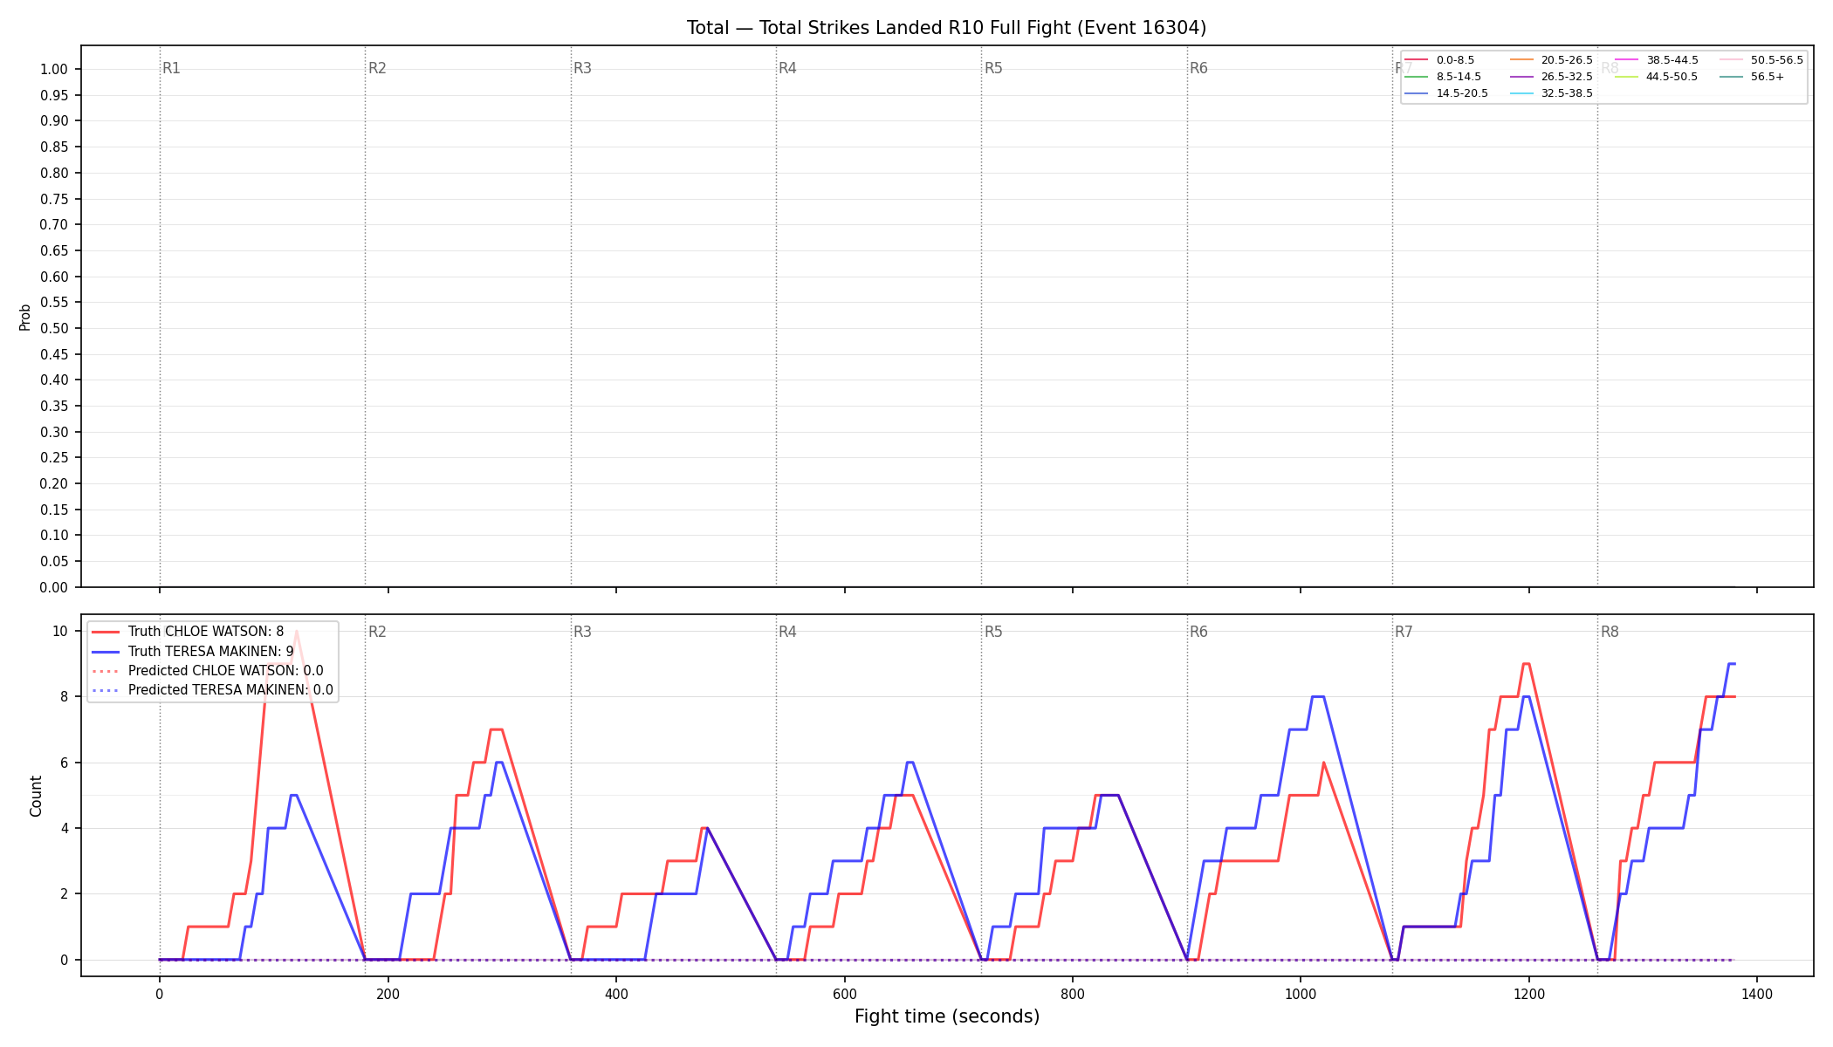Click the R6 round marker in count plot
The image size is (1833, 1047).
tap(1198, 632)
